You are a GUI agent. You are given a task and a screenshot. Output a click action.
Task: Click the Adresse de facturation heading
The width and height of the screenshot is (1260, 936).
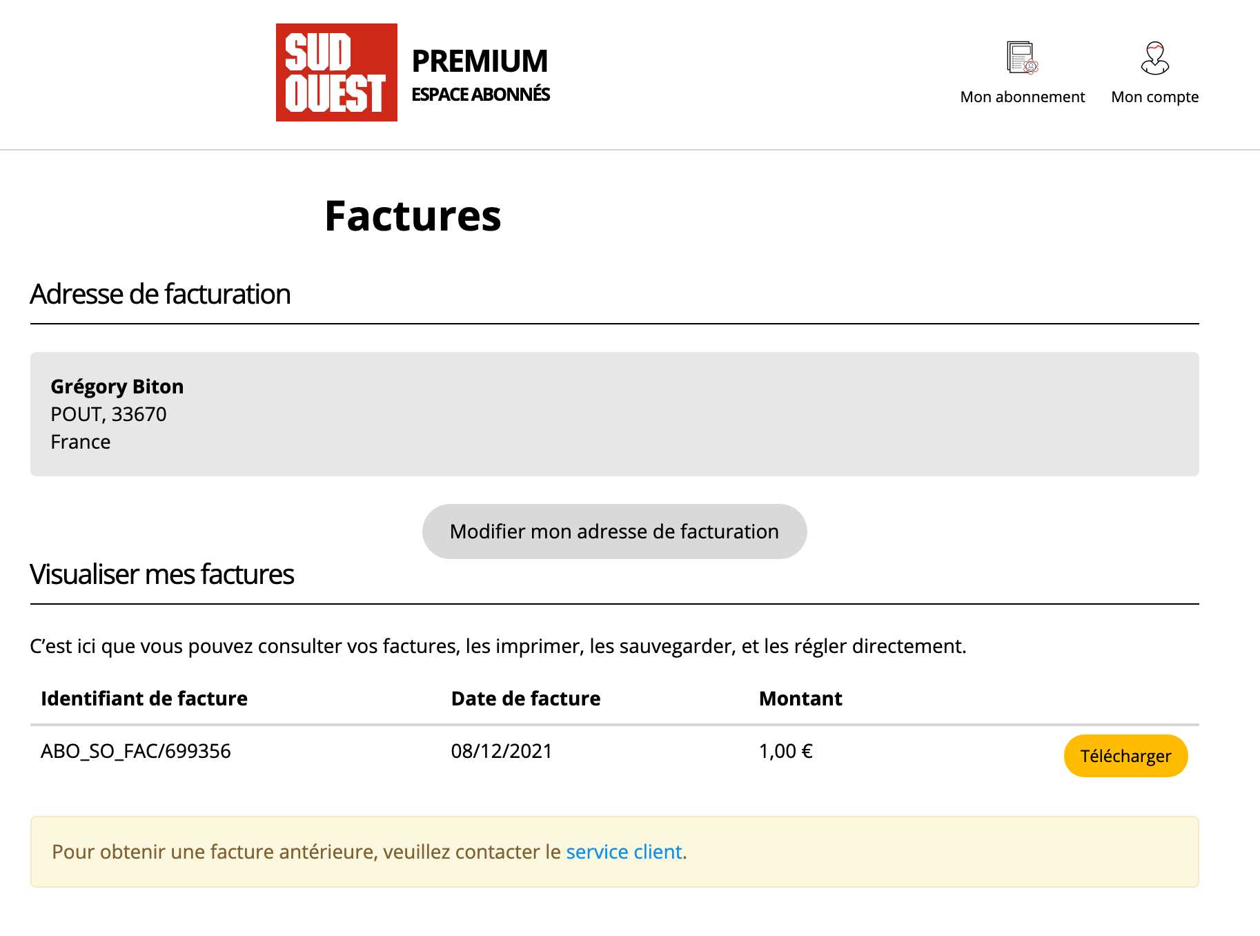[x=160, y=294]
